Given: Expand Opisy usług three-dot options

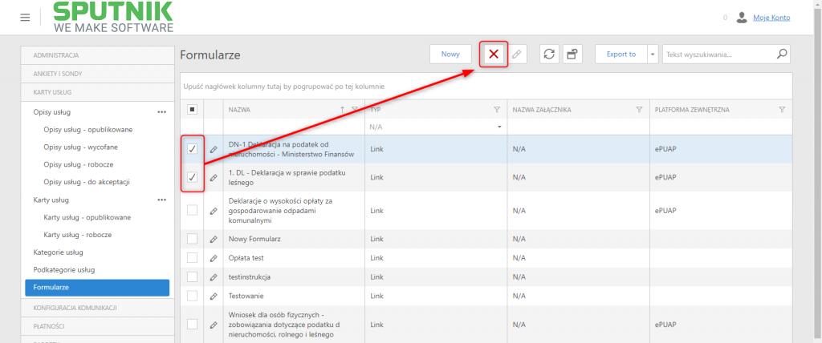Looking at the screenshot, I should coord(162,112).
